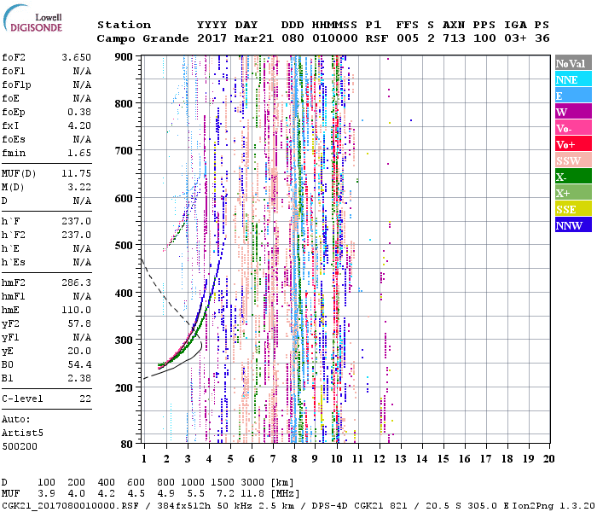Select the NNW blue legend swatch
The image size is (597, 512).
573,224
